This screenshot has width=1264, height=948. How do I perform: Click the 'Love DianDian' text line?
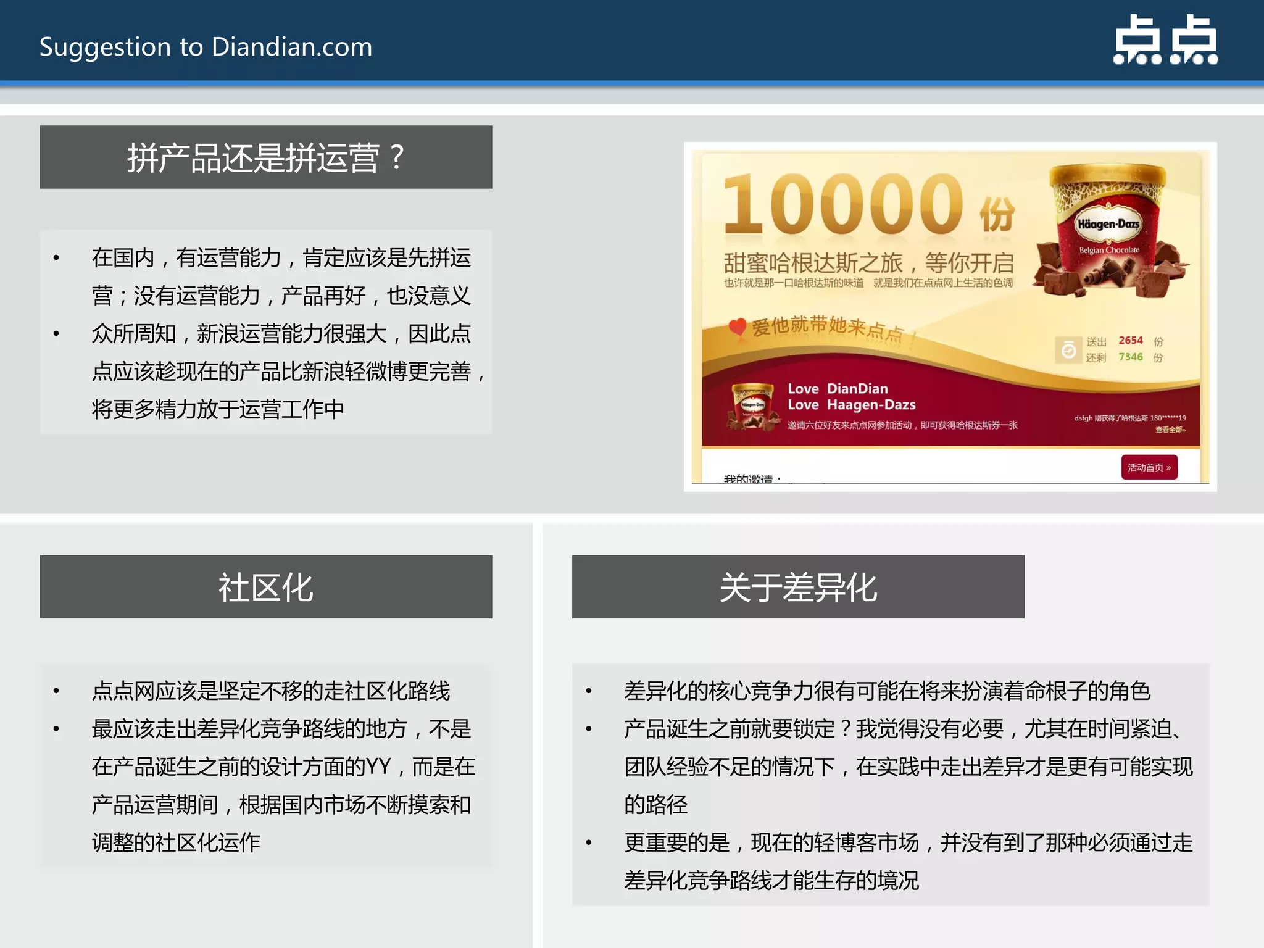pyautogui.click(x=838, y=389)
